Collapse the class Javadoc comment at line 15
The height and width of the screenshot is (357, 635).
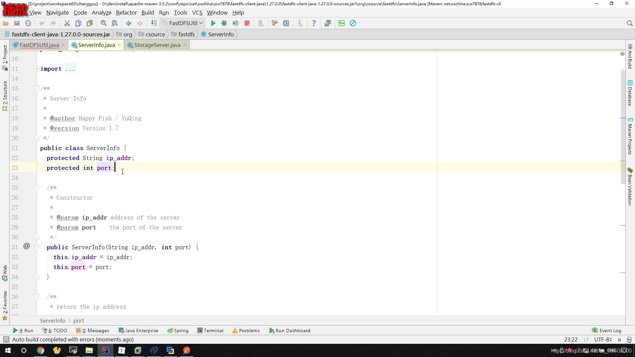[x=37, y=89]
